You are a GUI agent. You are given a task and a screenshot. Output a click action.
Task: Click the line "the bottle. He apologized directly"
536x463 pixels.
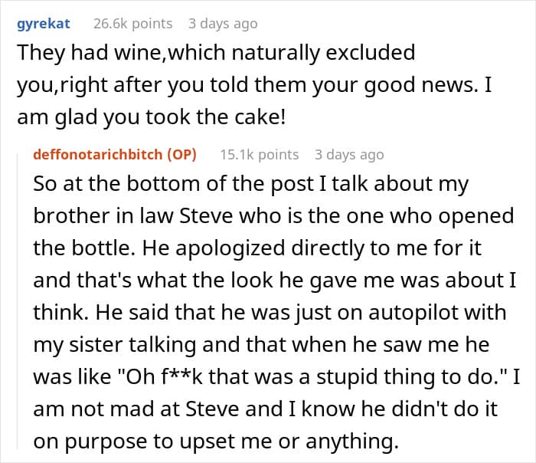[263, 248]
